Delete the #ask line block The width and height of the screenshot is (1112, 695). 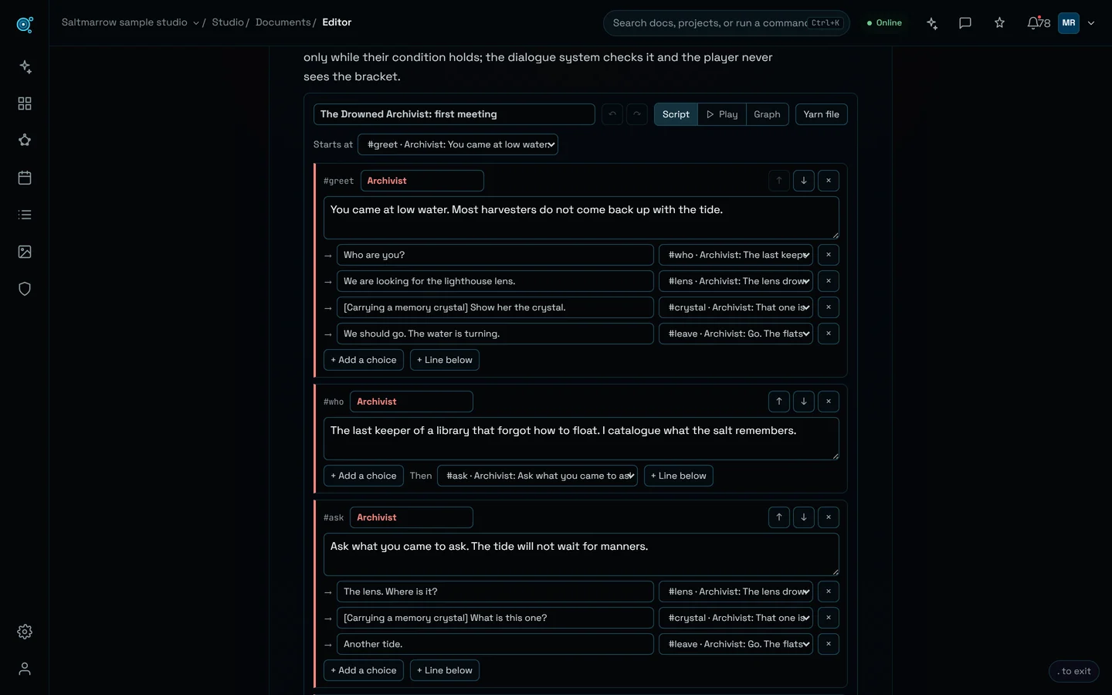tap(829, 517)
